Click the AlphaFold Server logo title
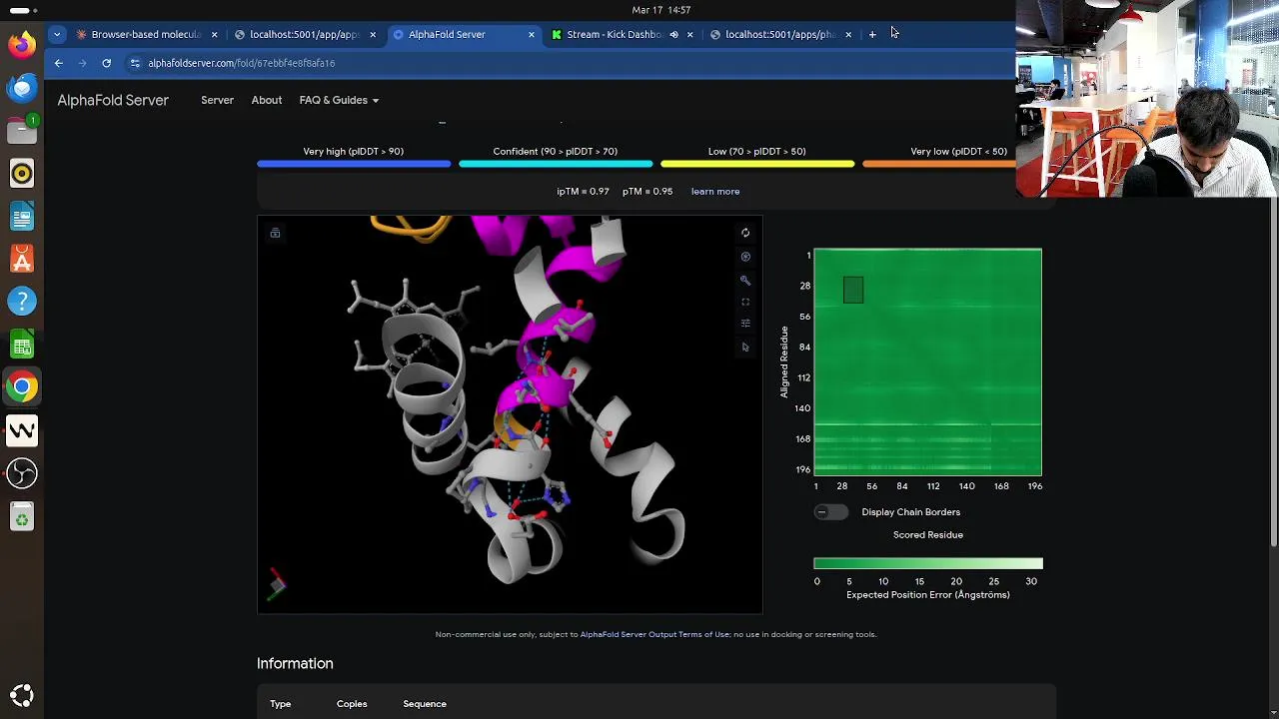The image size is (1279, 719). pyautogui.click(x=113, y=100)
